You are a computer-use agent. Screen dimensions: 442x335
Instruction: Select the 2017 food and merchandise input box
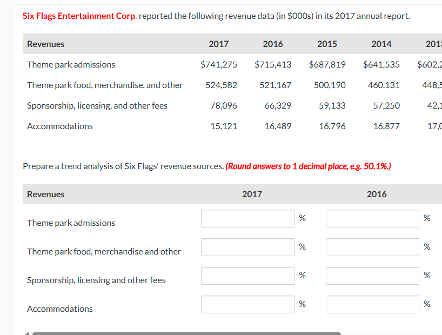click(247, 247)
